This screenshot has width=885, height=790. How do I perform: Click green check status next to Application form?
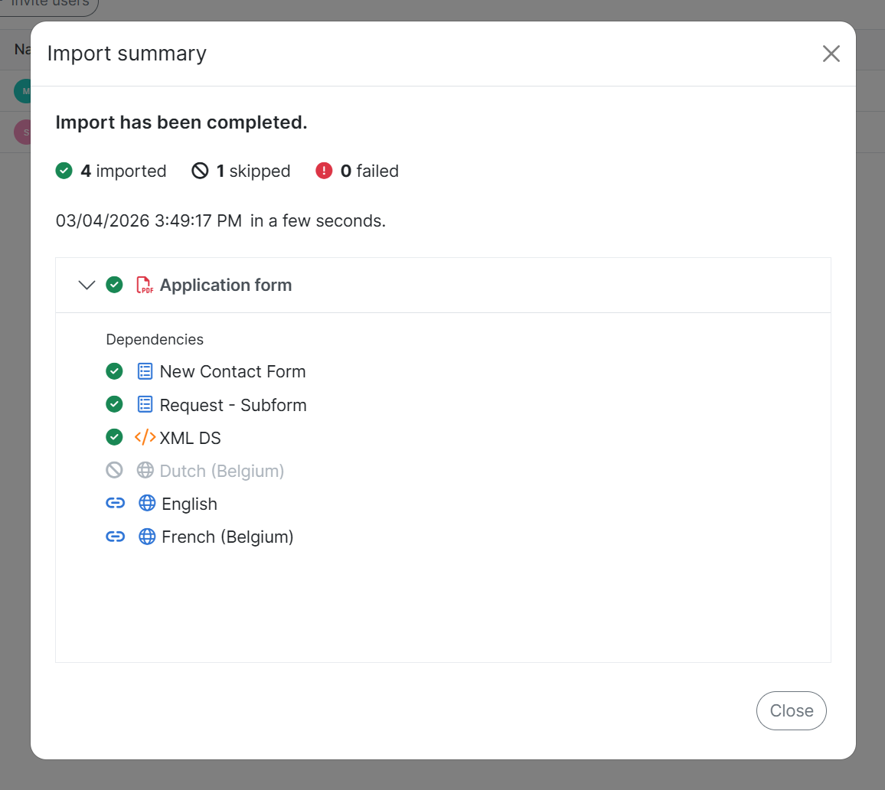point(114,286)
